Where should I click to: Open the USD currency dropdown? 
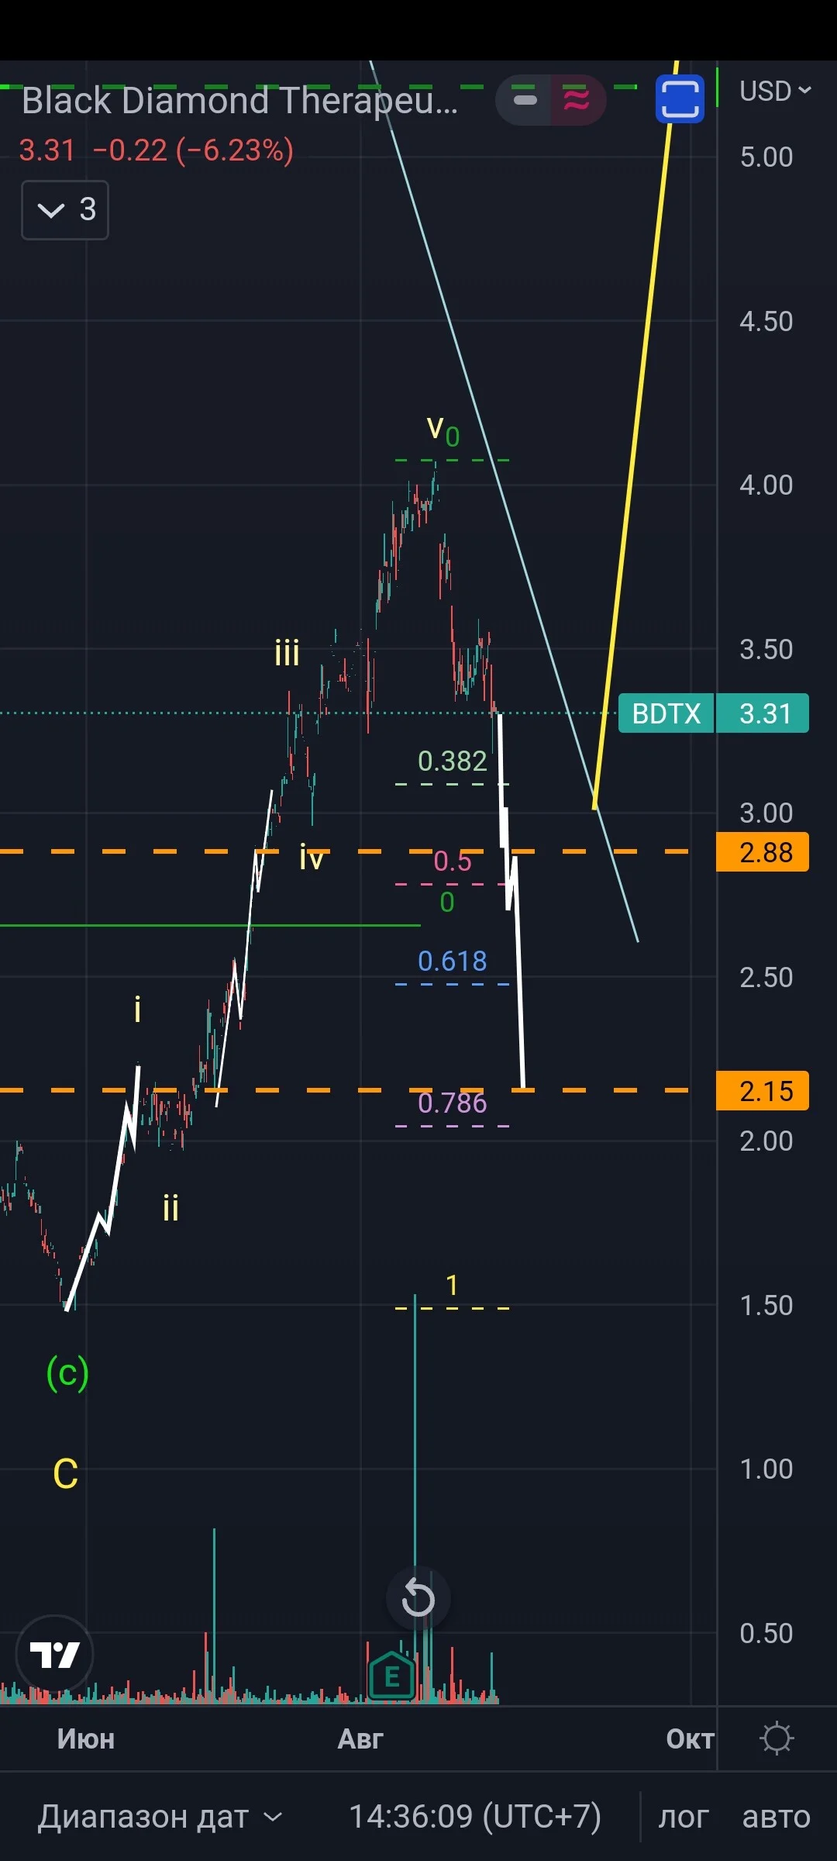[775, 91]
